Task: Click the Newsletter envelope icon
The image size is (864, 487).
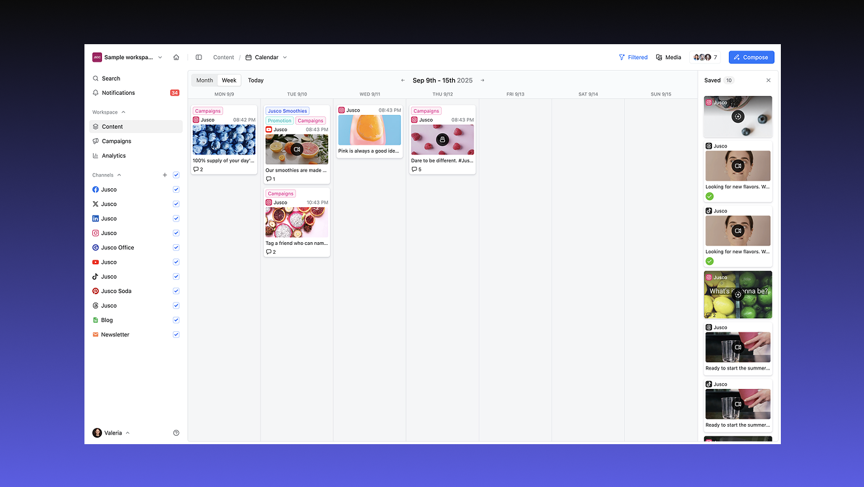Action: 95,334
